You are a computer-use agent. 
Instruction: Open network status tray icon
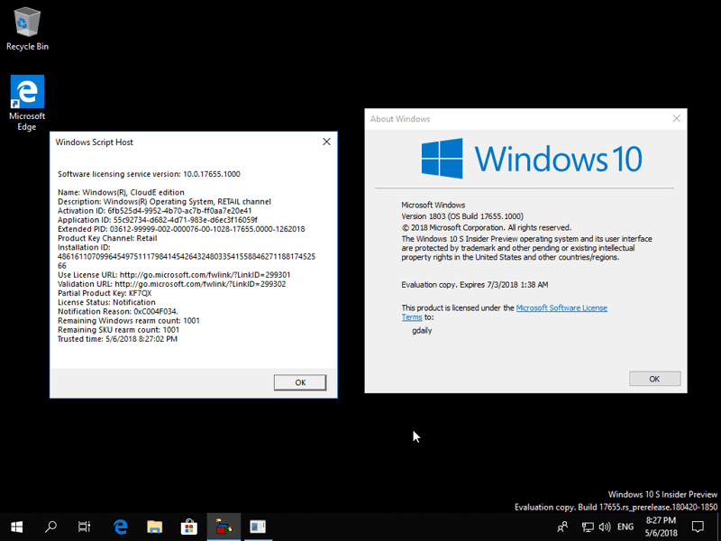[588, 527]
